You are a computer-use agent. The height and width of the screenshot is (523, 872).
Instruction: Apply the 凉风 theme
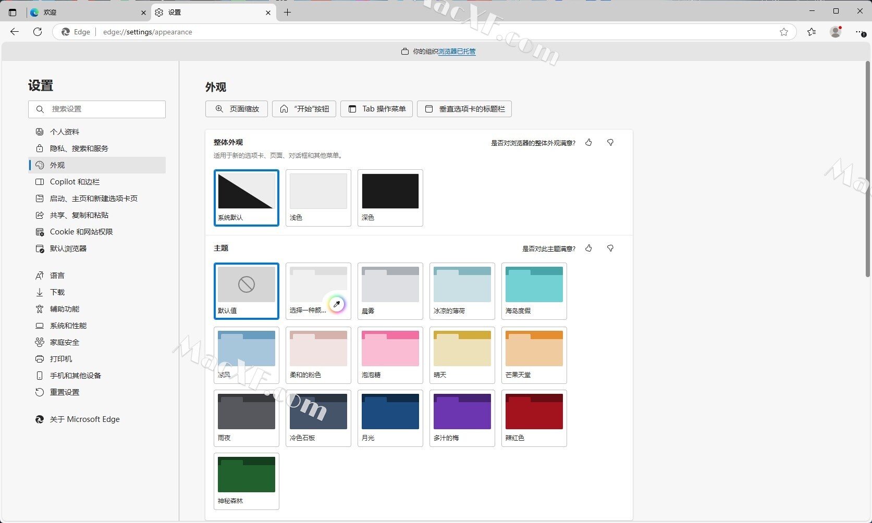[247, 355]
